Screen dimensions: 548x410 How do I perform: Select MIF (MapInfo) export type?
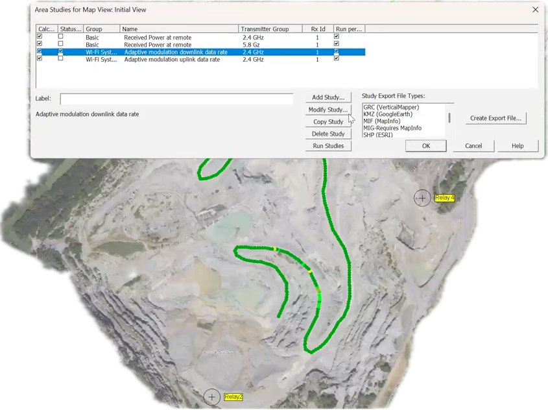(381, 121)
